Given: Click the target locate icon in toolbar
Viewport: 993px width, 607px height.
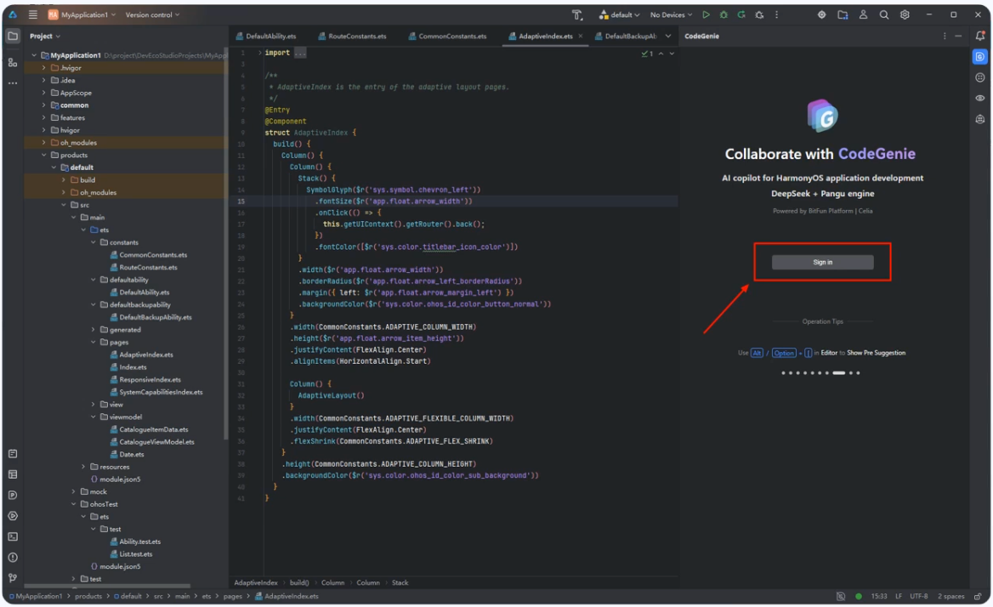Looking at the screenshot, I should pos(821,14).
